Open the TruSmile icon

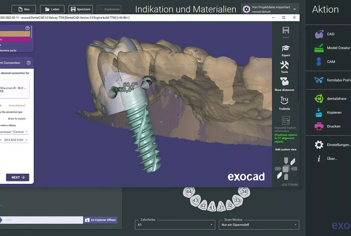(284, 100)
